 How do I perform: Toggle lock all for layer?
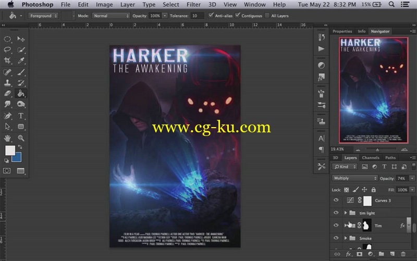(374, 190)
